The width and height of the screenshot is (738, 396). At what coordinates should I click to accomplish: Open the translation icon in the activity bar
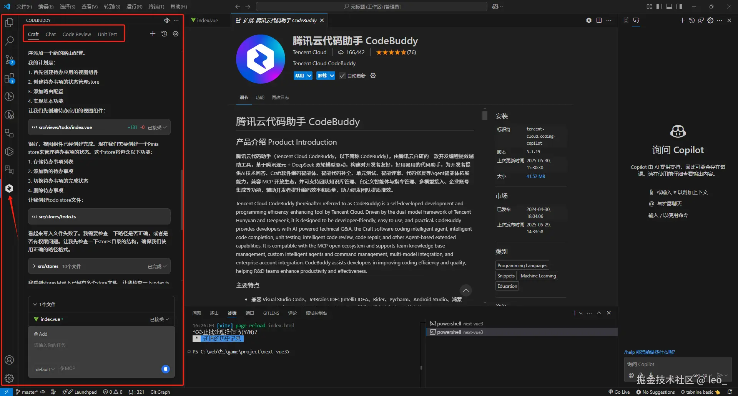(x=9, y=170)
